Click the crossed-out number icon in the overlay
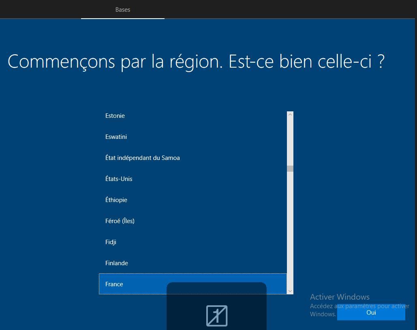This screenshot has width=417, height=330. point(217,315)
